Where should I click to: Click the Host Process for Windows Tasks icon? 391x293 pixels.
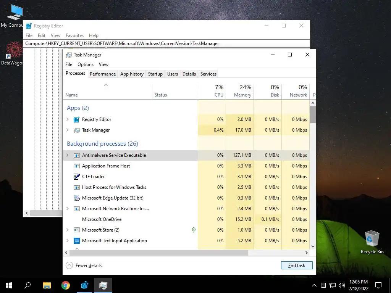[x=76, y=187]
